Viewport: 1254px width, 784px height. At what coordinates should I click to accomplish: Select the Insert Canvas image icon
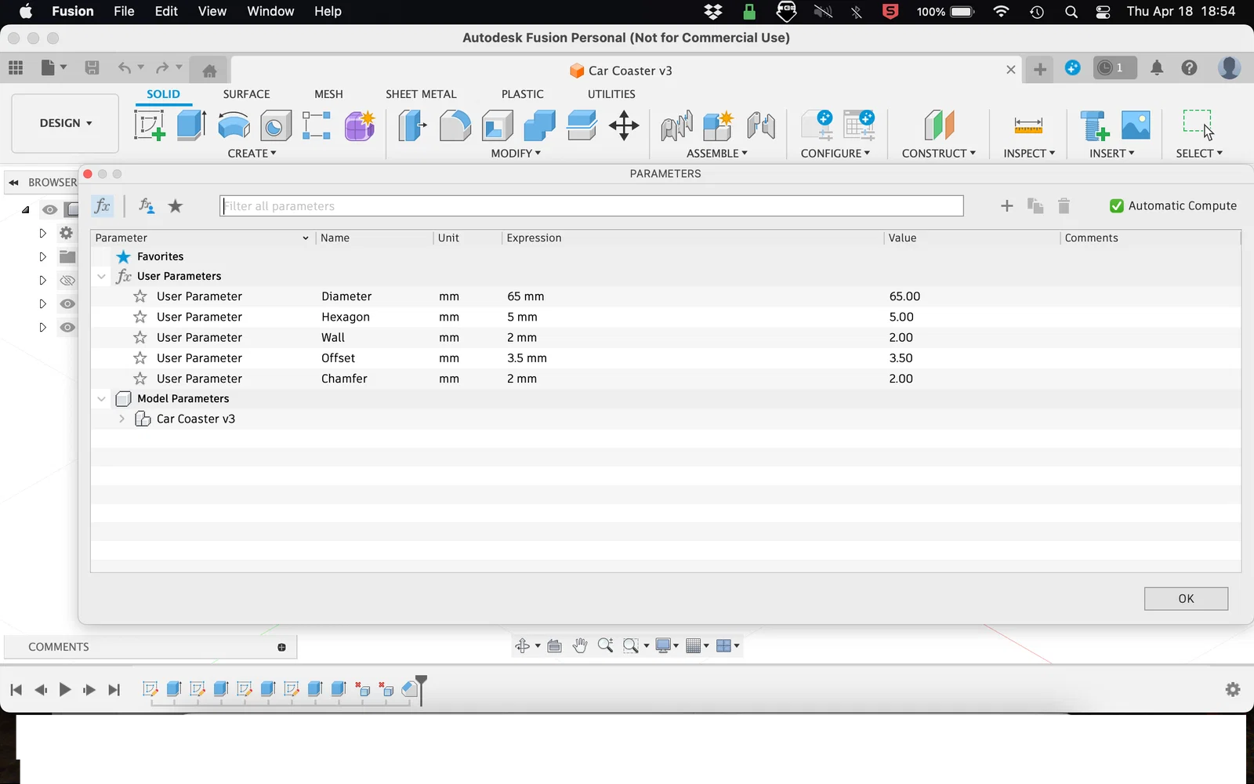tap(1136, 125)
